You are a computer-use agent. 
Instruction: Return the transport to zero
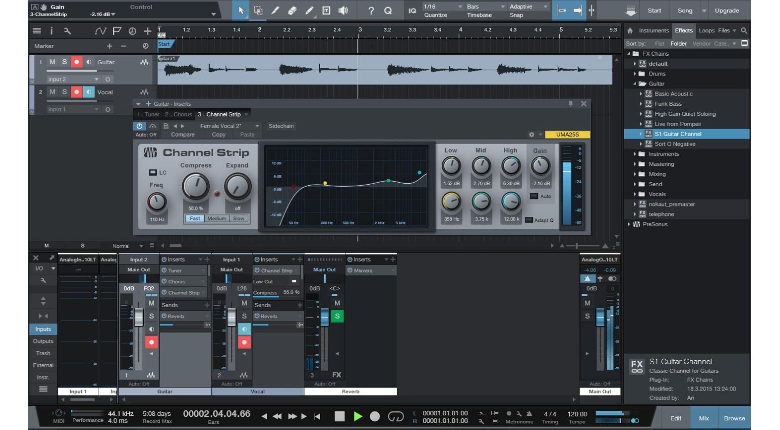(317, 416)
